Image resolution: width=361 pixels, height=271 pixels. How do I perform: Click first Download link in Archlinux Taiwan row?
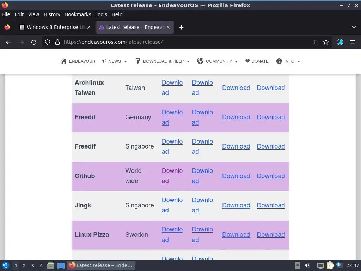coord(172,88)
